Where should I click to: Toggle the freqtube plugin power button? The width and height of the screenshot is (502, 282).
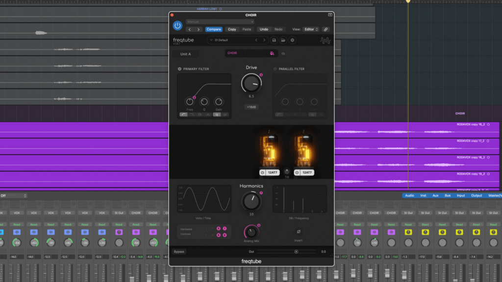pos(177,25)
